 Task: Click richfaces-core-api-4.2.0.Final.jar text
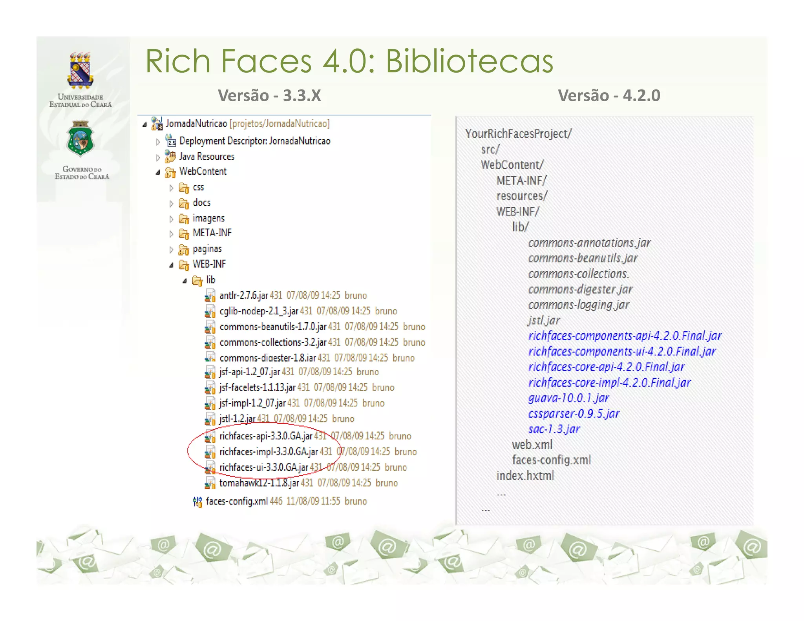point(607,367)
